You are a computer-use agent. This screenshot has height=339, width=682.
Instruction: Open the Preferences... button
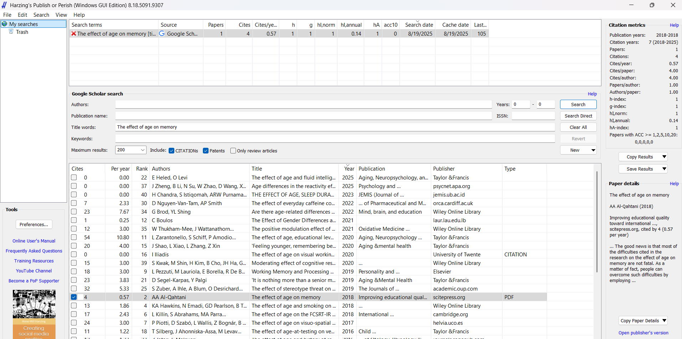coord(34,224)
